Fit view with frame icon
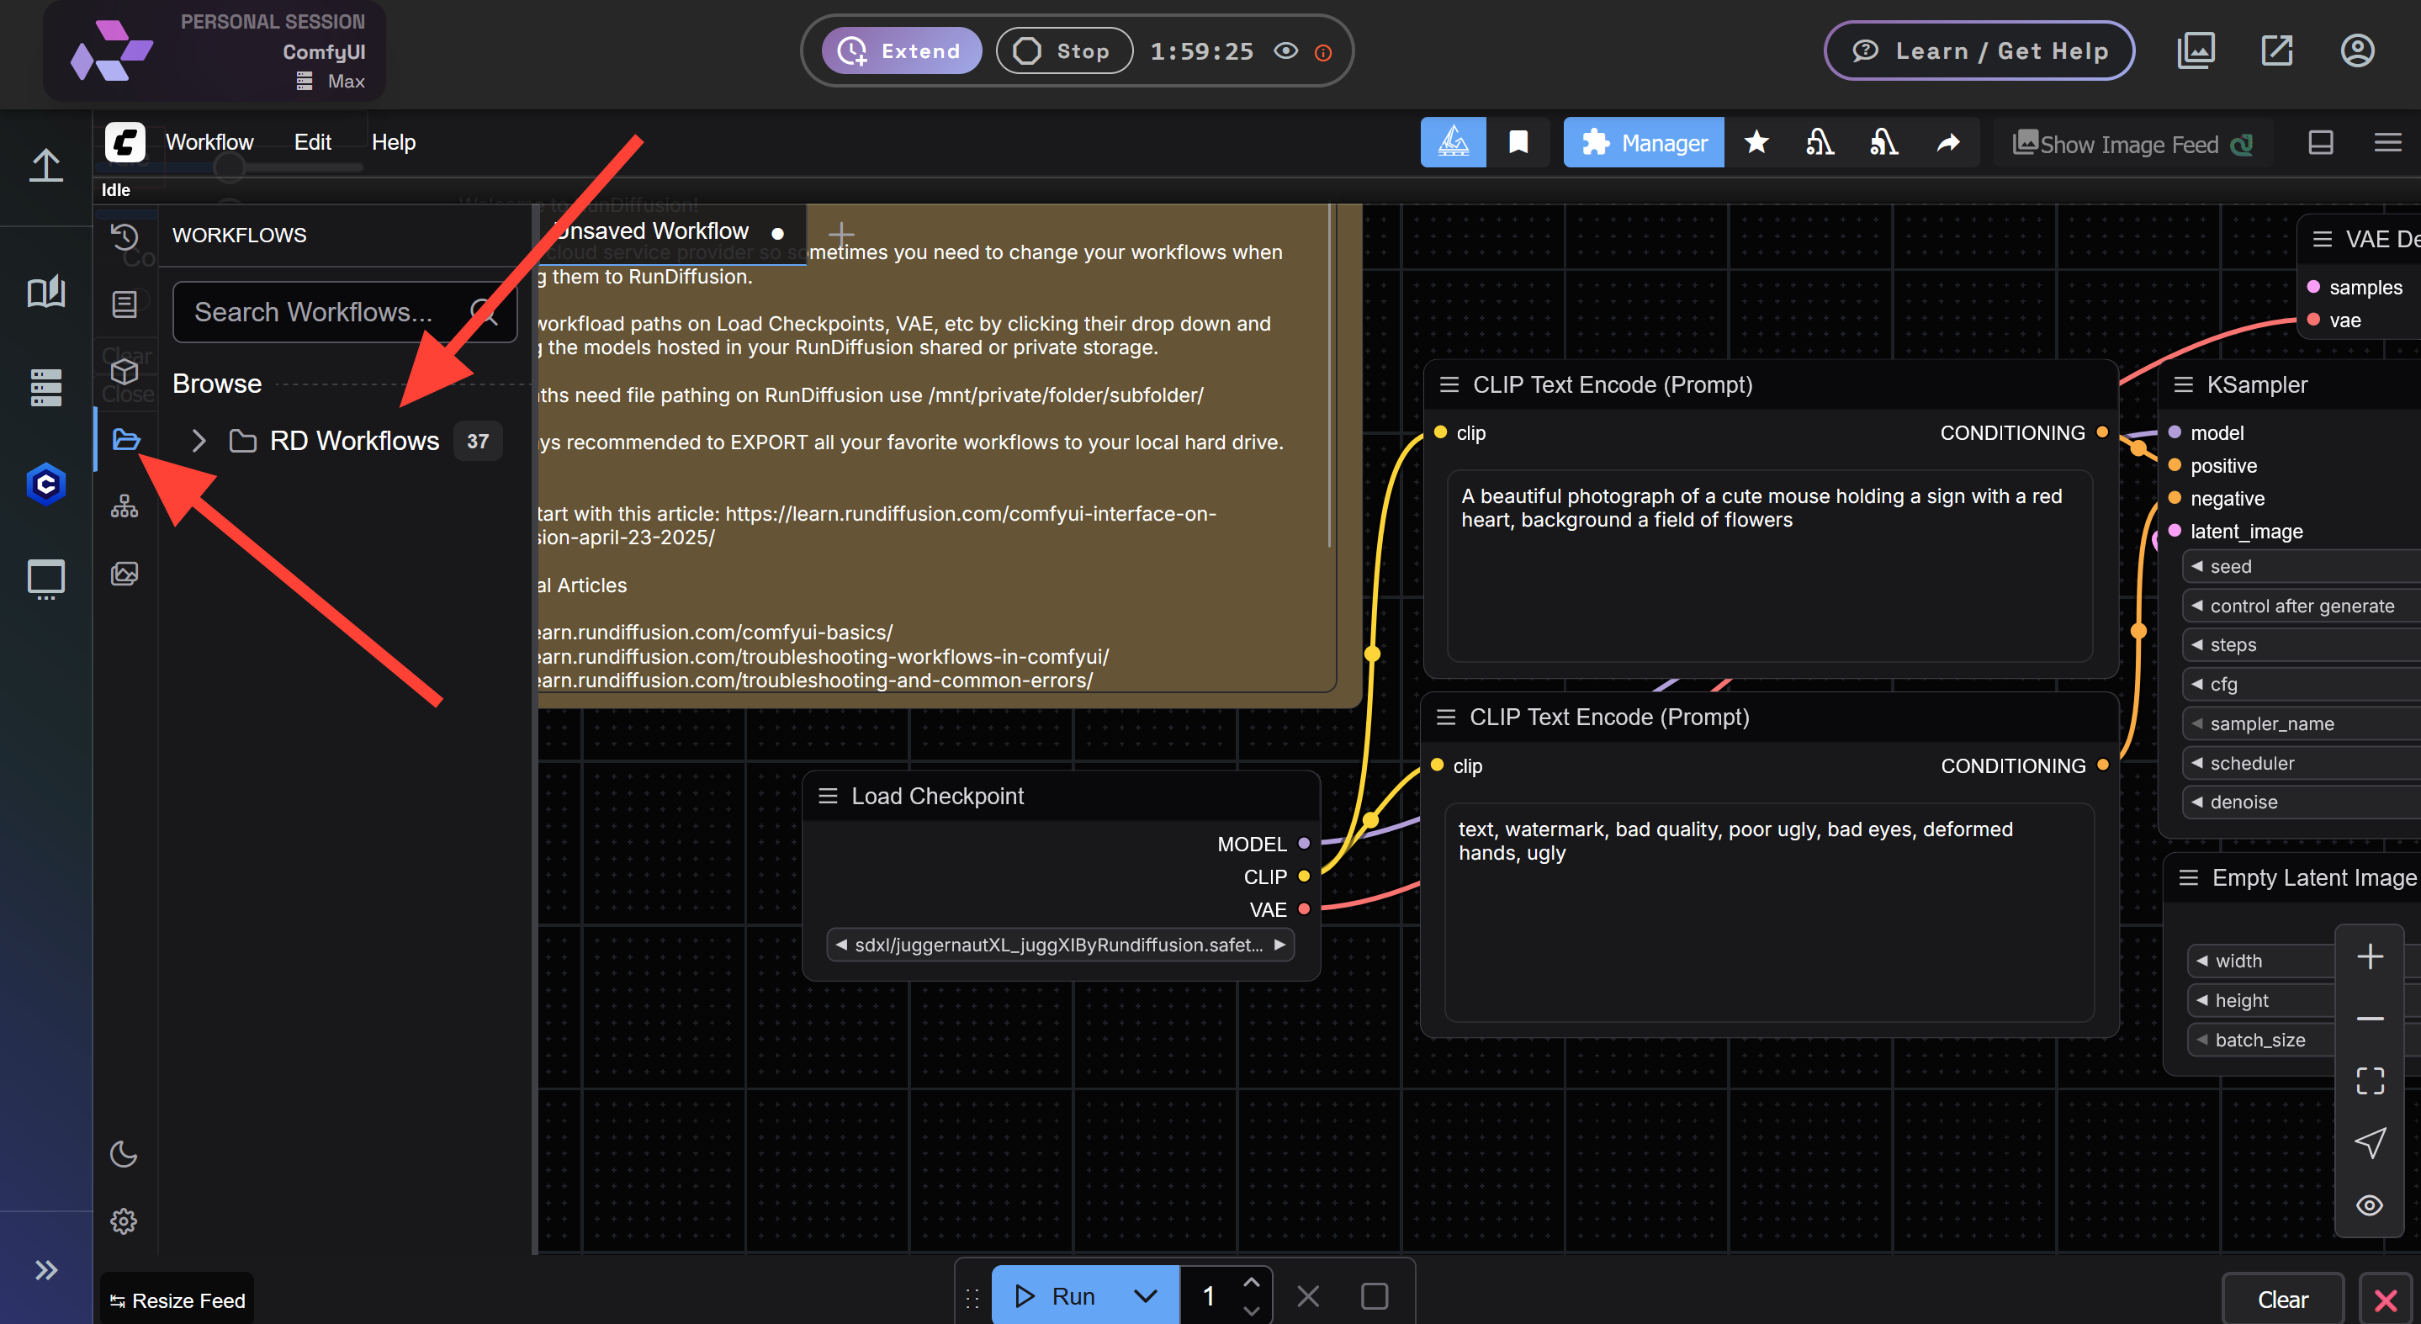Viewport: 2421px width, 1324px height. 2371,1081
